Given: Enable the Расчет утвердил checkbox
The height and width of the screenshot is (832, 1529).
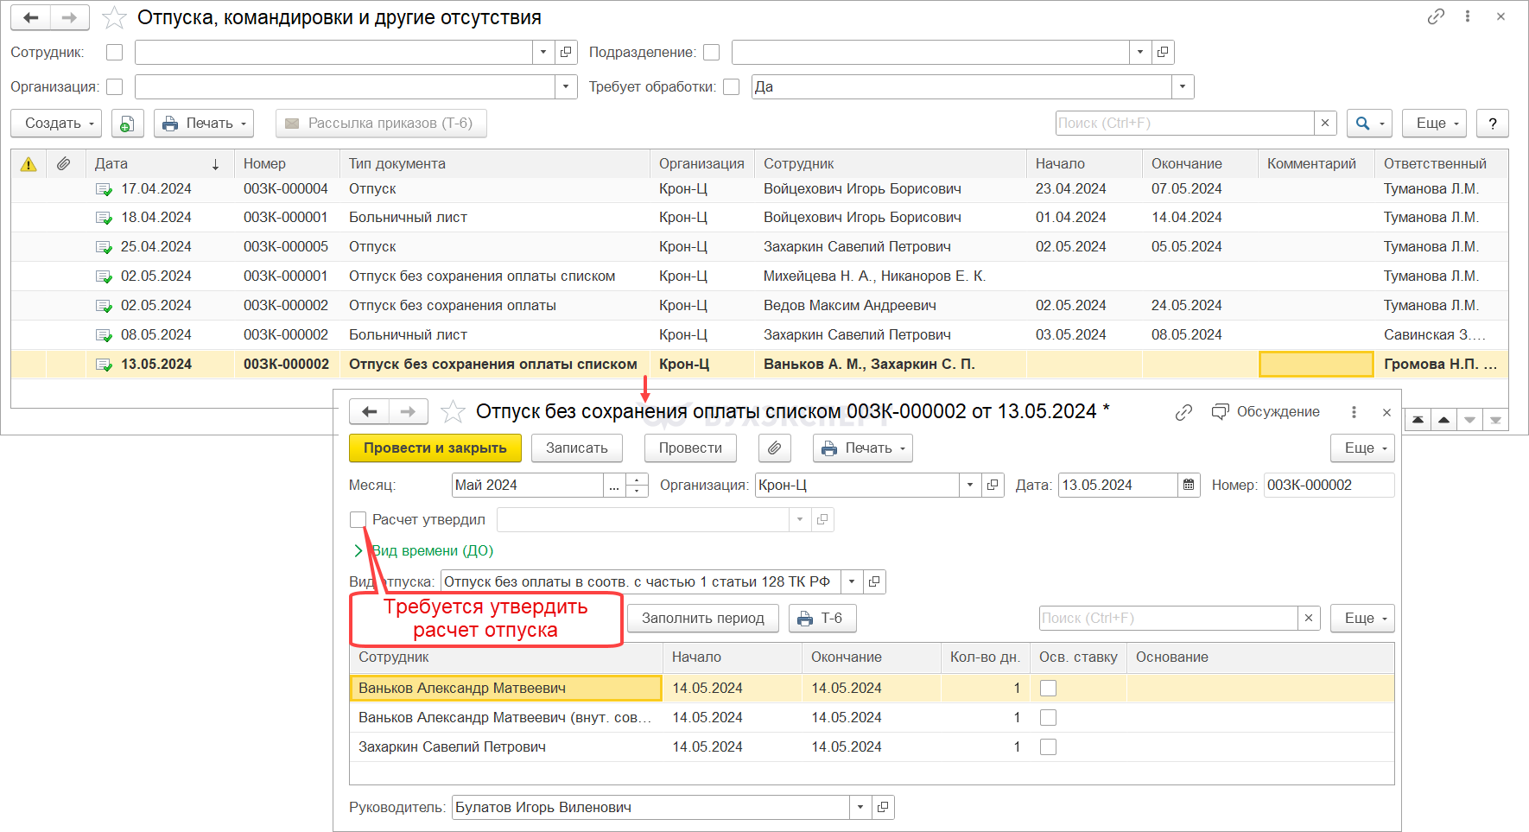Looking at the screenshot, I should click(x=358, y=520).
